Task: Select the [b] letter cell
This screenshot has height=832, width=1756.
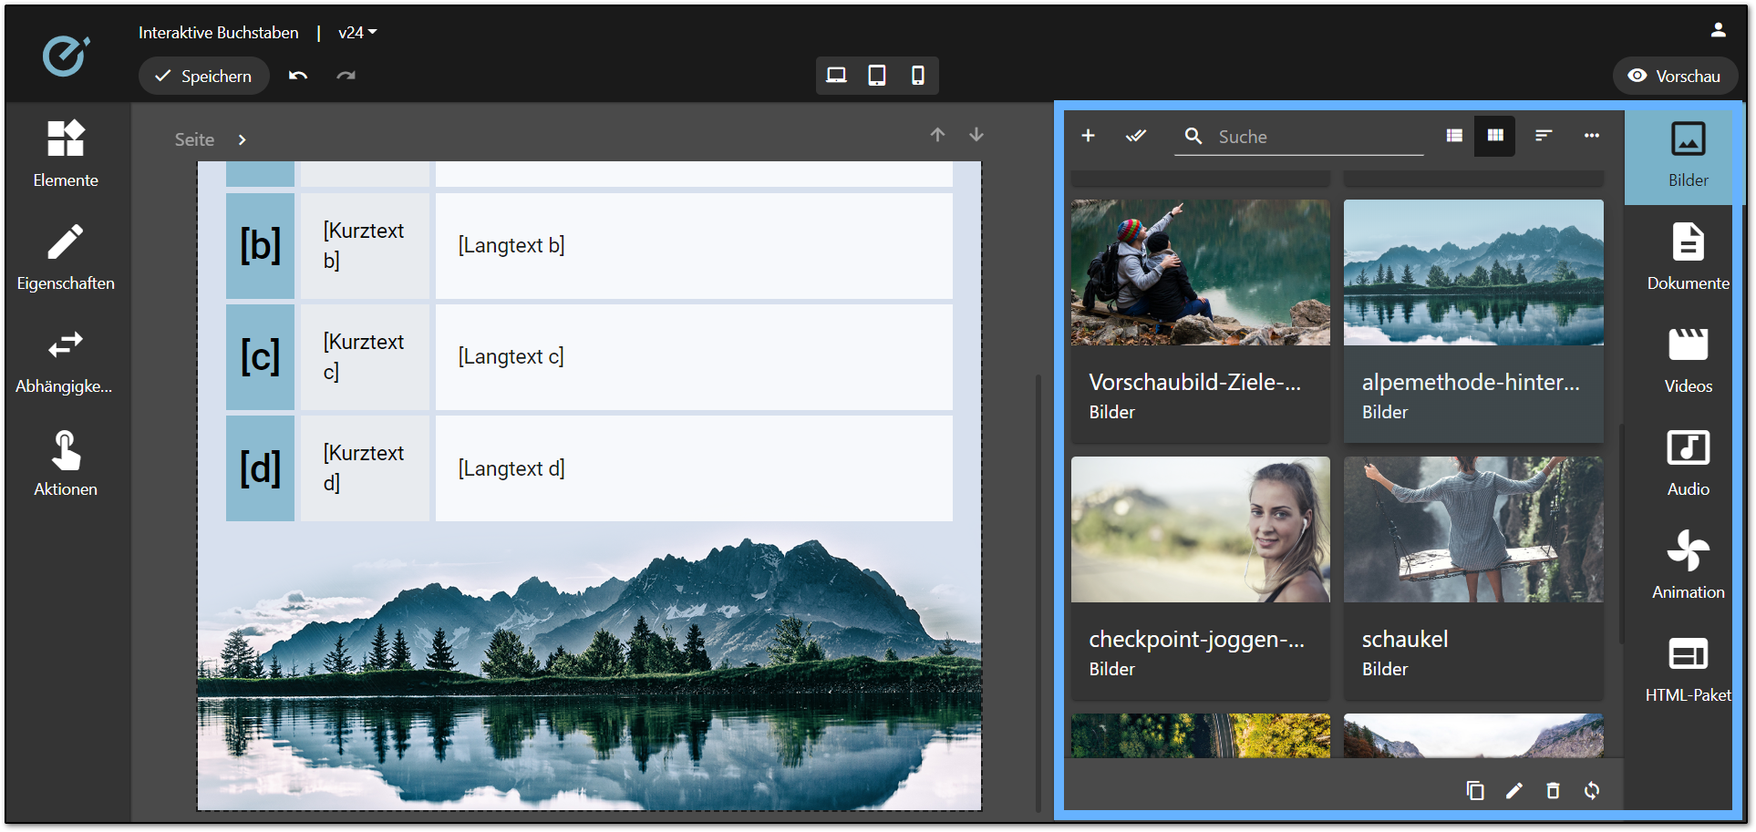Action: pos(260,245)
